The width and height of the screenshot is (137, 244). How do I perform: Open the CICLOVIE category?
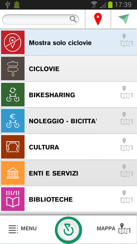click(68, 69)
